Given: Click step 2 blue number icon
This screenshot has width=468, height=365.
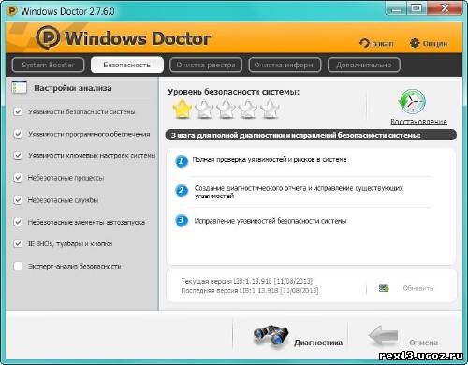Looking at the screenshot, I should pyautogui.click(x=182, y=190).
